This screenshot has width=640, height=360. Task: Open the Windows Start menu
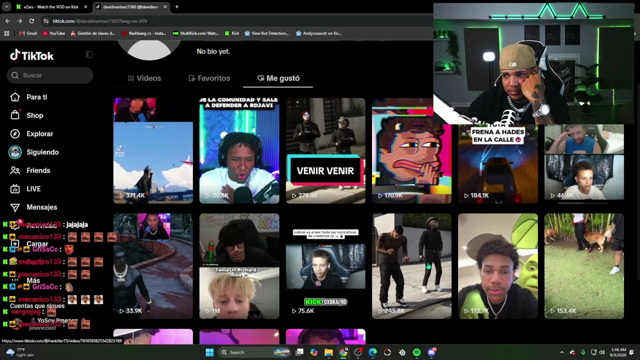[209, 352]
